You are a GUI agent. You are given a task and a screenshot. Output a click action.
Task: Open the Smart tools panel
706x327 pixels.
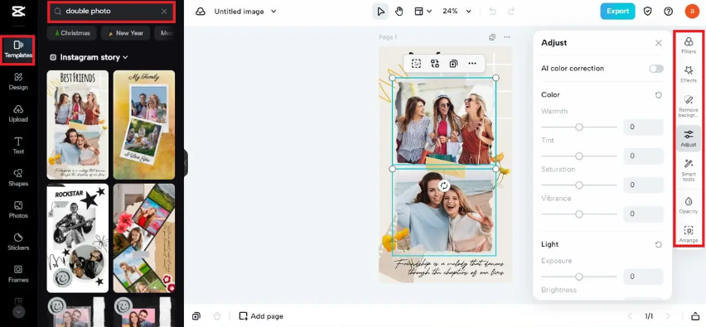coord(689,171)
